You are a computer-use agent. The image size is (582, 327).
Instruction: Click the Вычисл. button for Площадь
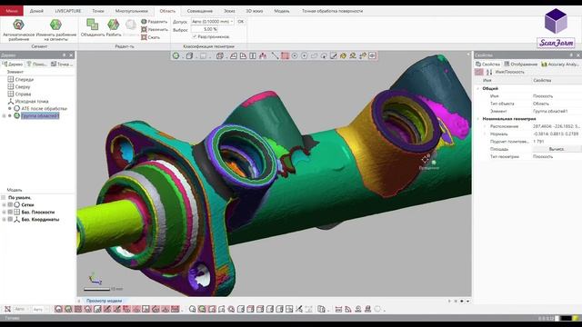click(557, 149)
